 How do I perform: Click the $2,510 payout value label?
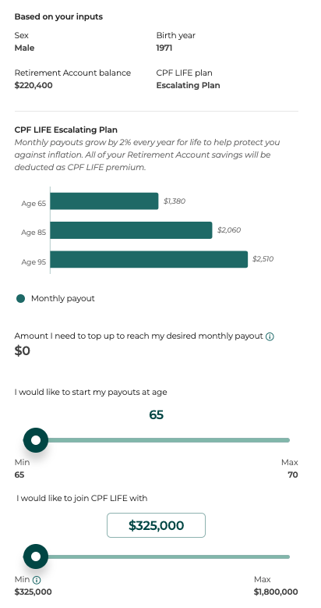263,259
